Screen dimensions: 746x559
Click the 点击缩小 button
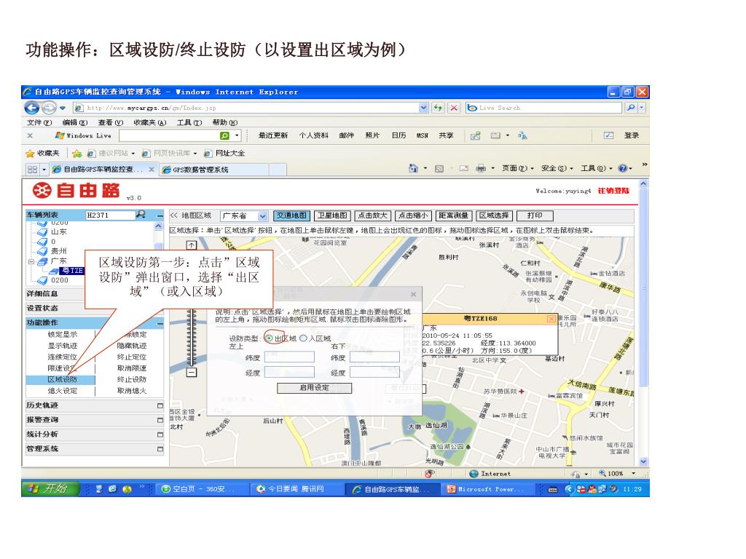coord(413,215)
